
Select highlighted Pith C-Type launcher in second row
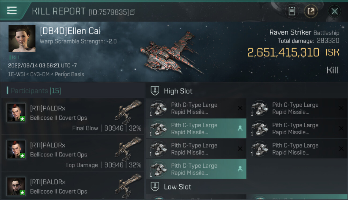click(x=196, y=129)
